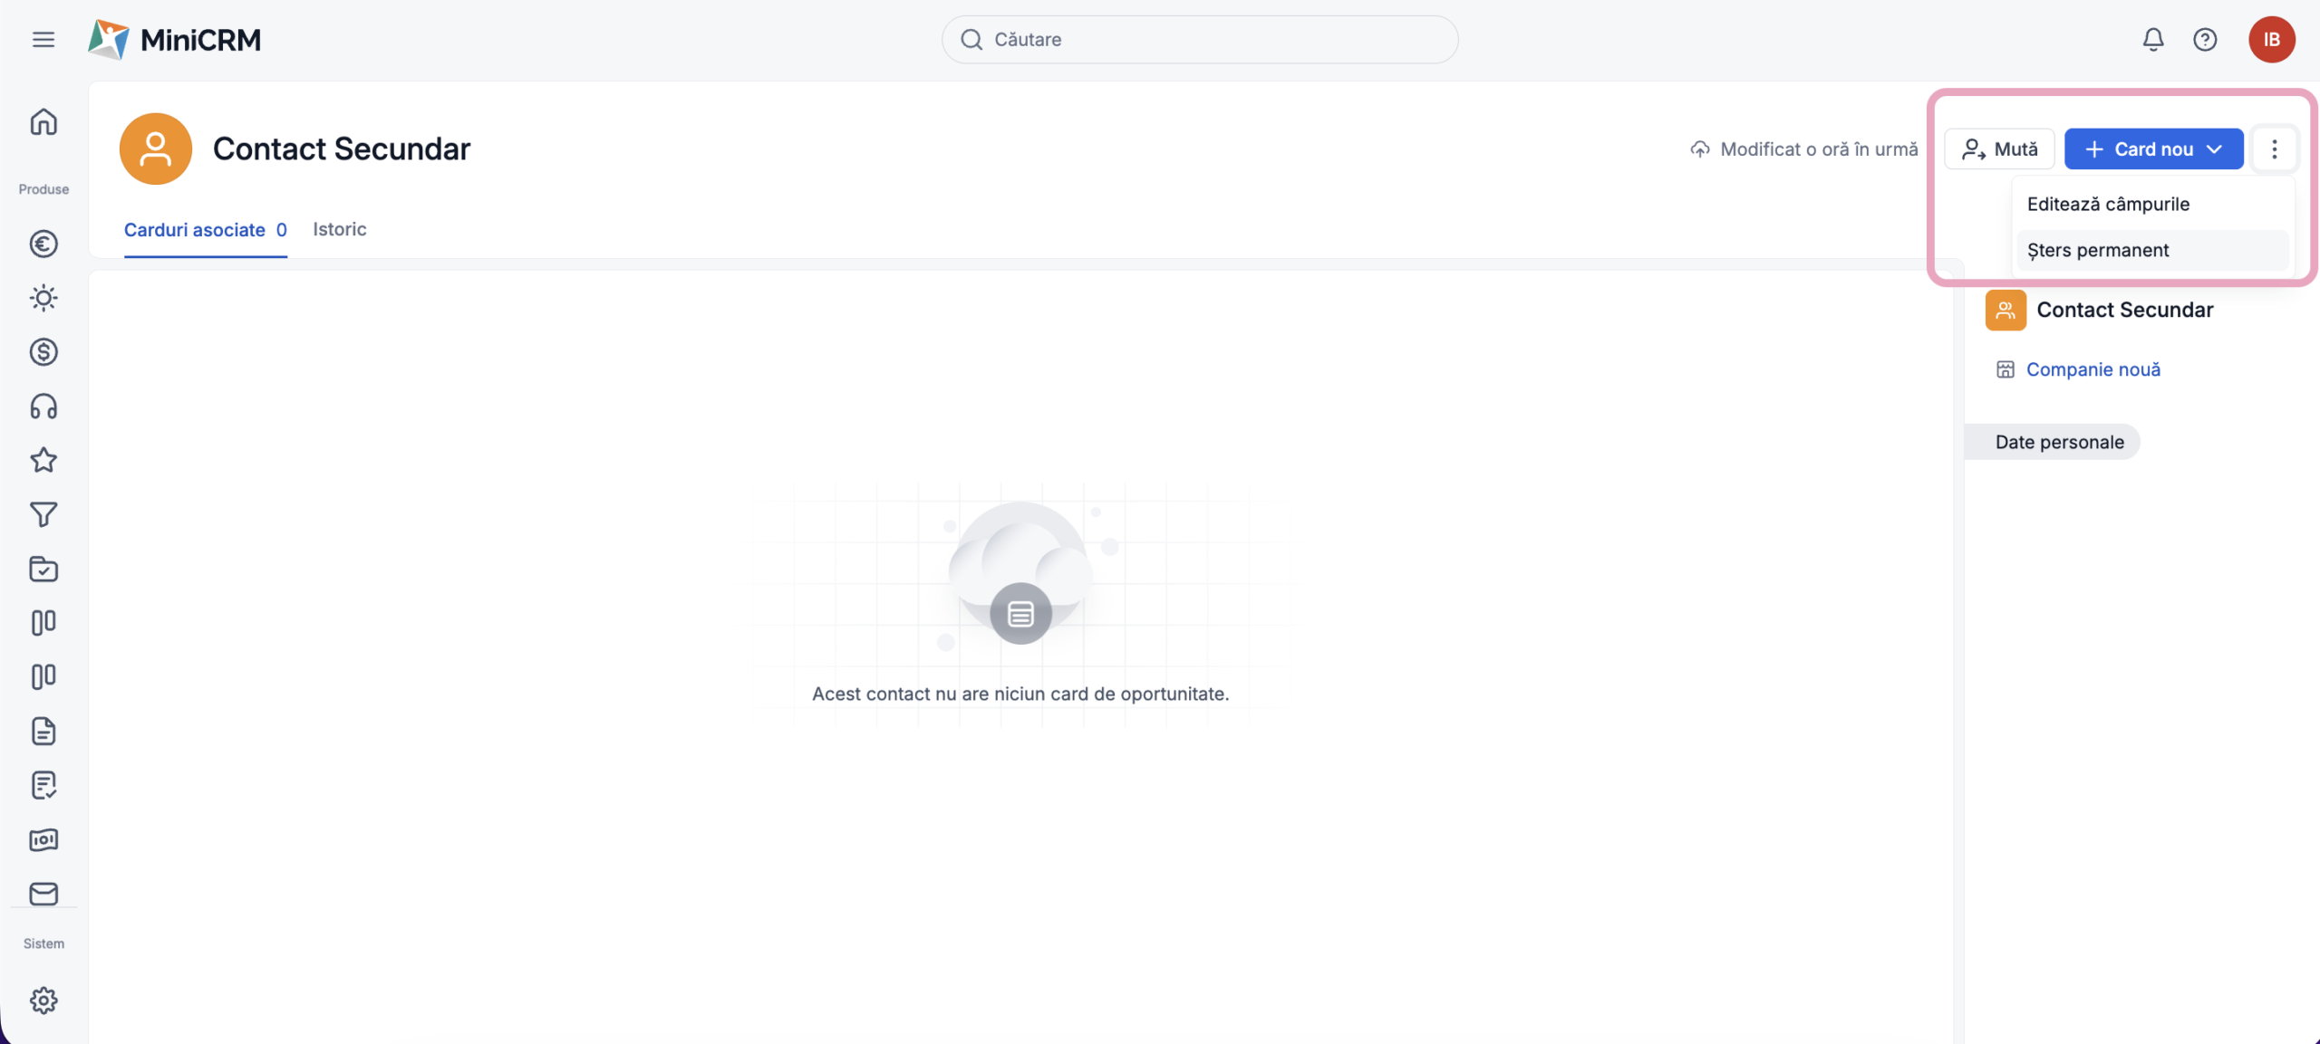Open the star favorites sidebar icon
The height and width of the screenshot is (1044, 2320).
(43, 460)
